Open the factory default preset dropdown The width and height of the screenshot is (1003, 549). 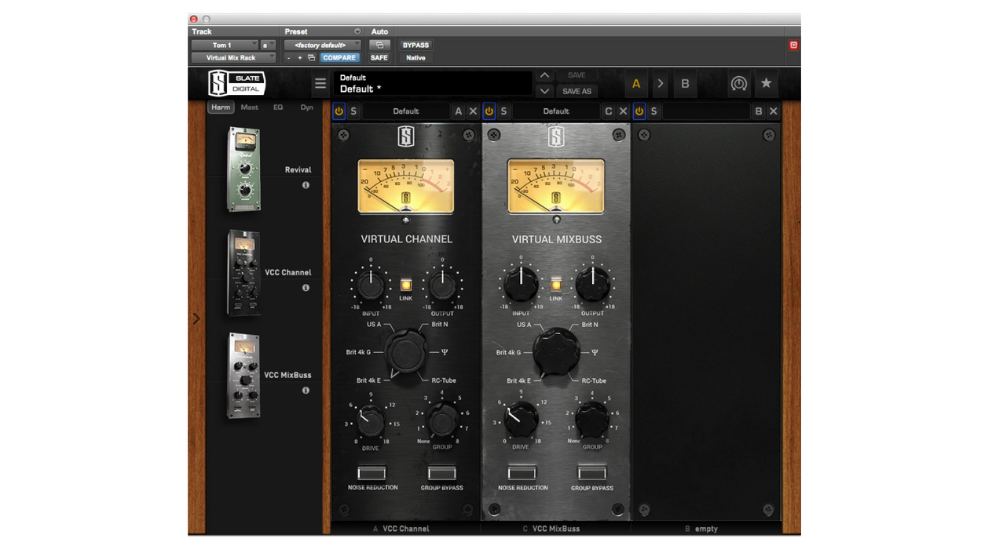click(x=323, y=45)
